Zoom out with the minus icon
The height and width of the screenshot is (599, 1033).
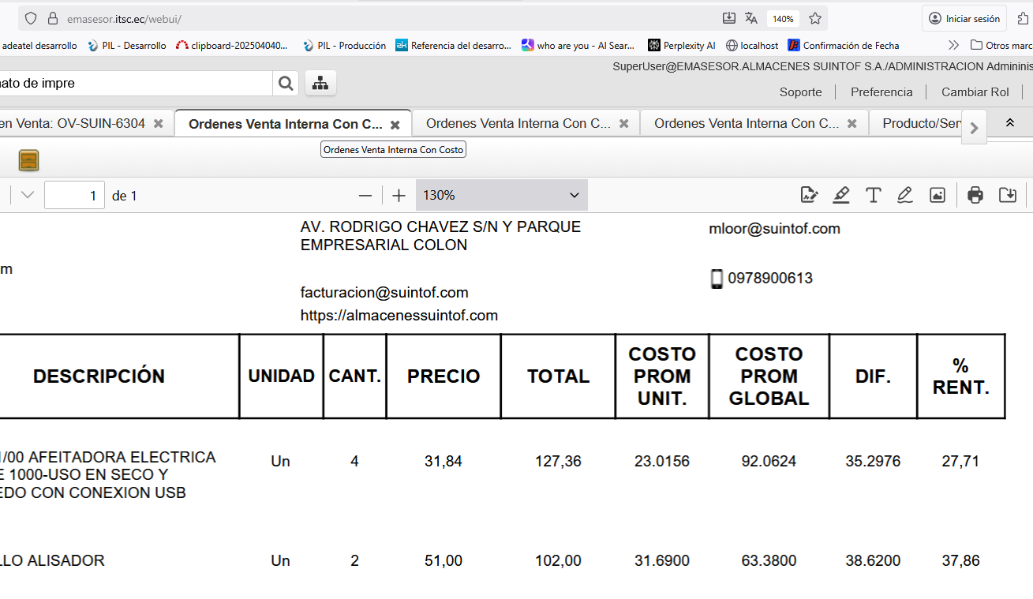point(365,196)
